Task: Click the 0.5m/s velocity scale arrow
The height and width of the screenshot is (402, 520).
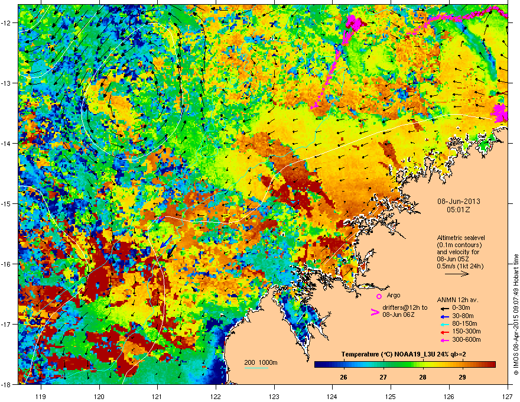Action: [x=457, y=274]
